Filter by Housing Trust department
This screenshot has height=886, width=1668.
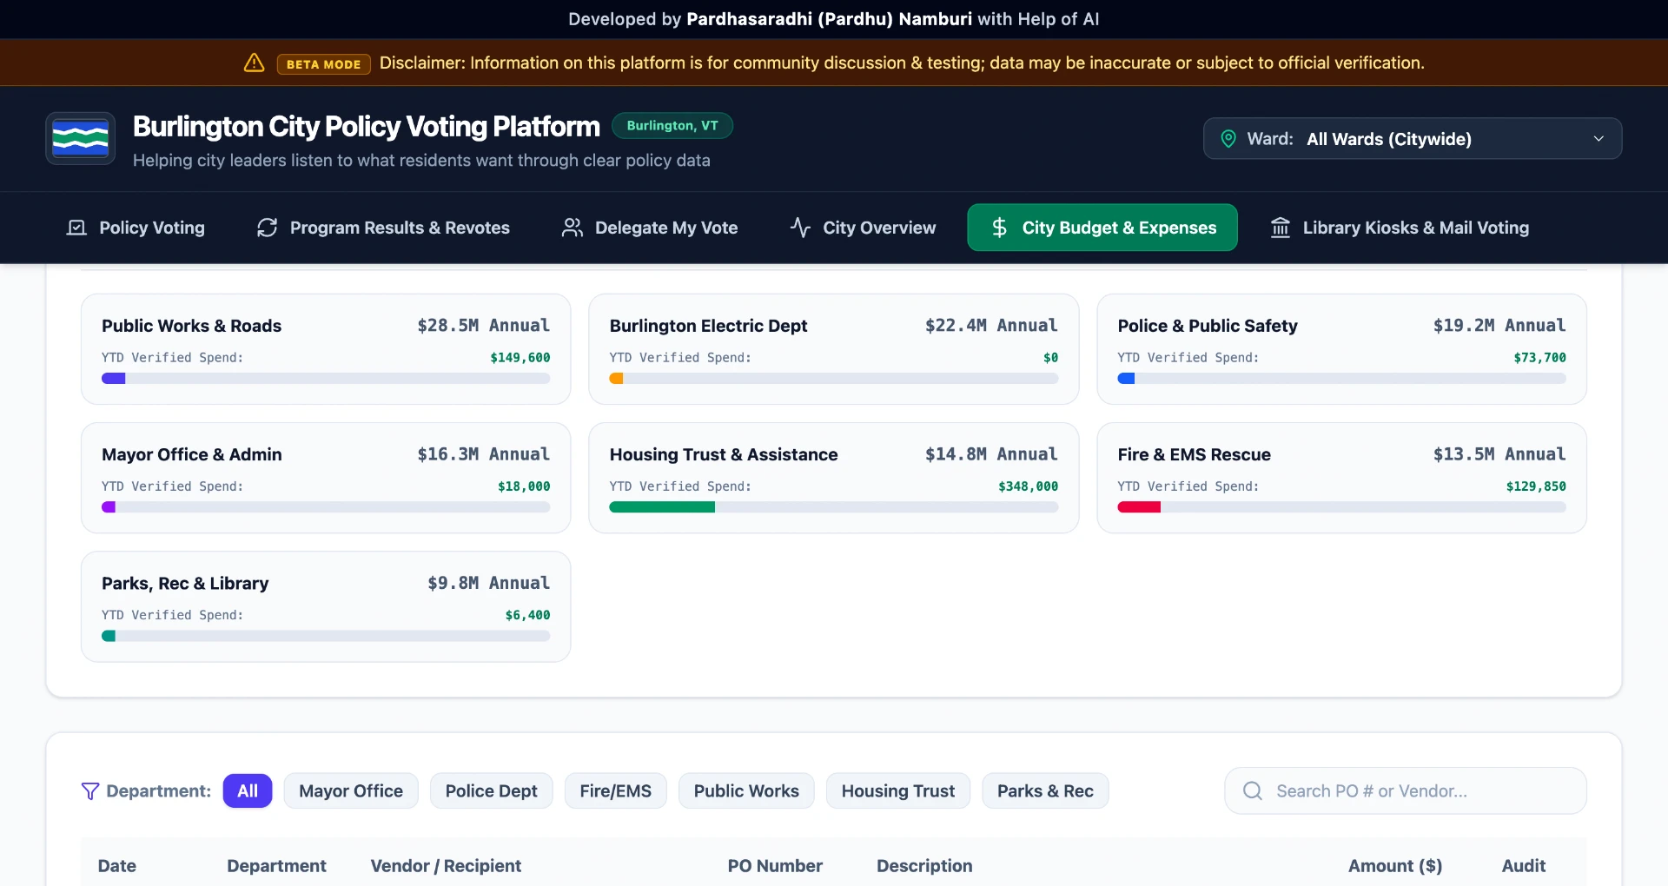(x=898, y=791)
